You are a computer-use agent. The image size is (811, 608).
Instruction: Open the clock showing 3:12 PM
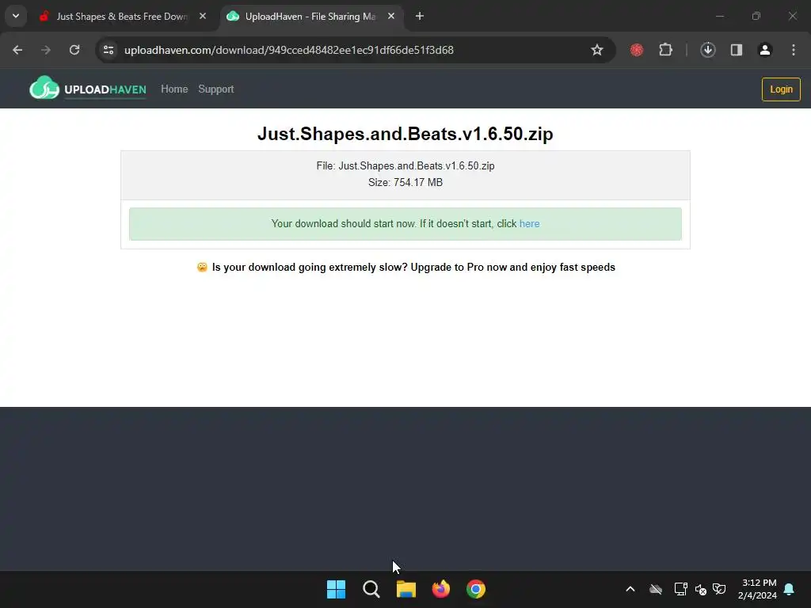coord(758,589)
